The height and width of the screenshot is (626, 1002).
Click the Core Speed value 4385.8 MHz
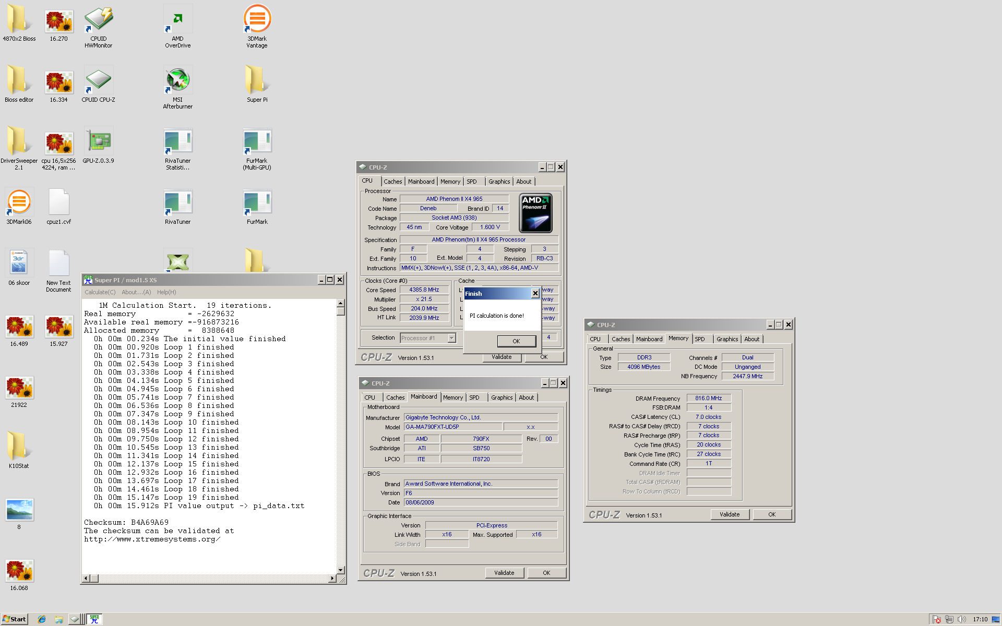pyautogui.click(x=424, y=290)
